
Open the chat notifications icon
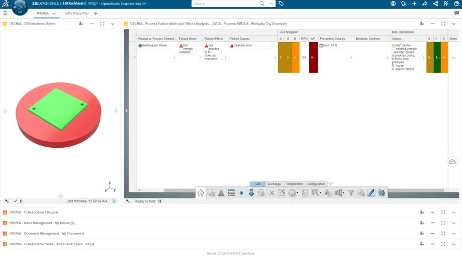[x=456, y=13]
